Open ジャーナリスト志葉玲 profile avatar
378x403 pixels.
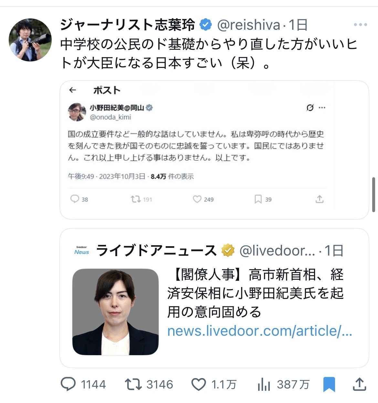30,40
